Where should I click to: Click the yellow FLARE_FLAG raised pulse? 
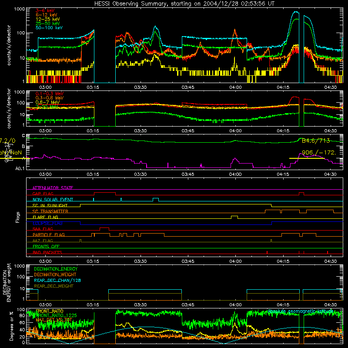coord(234,217)
